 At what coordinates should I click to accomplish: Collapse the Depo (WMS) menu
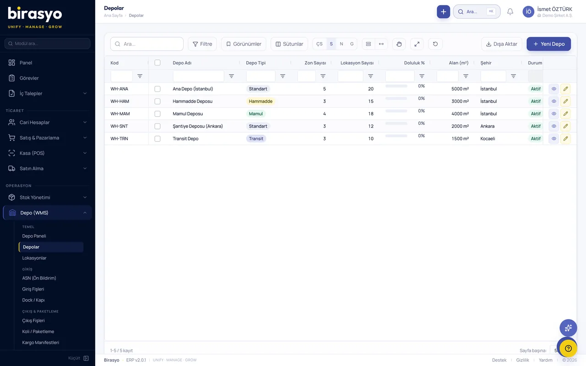(48, 213)
